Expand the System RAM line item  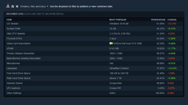94,29
